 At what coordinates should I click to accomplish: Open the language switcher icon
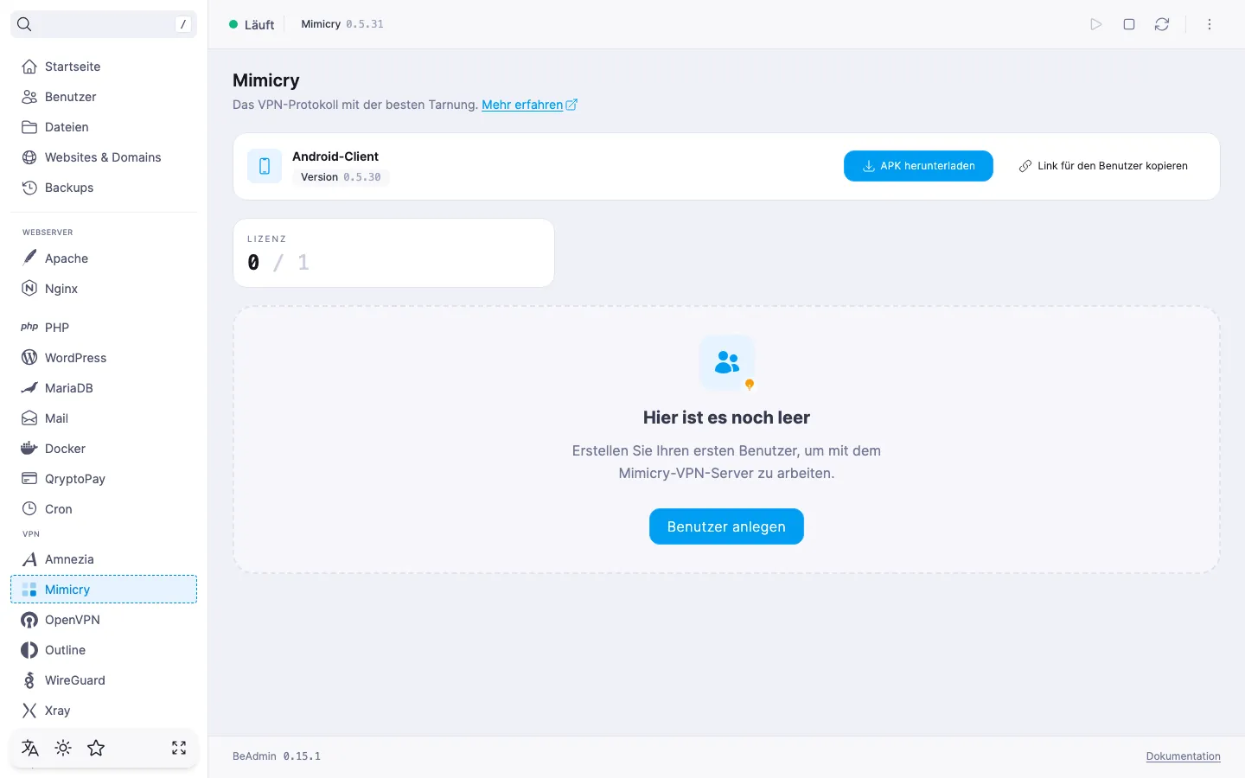tap(30, 749)
